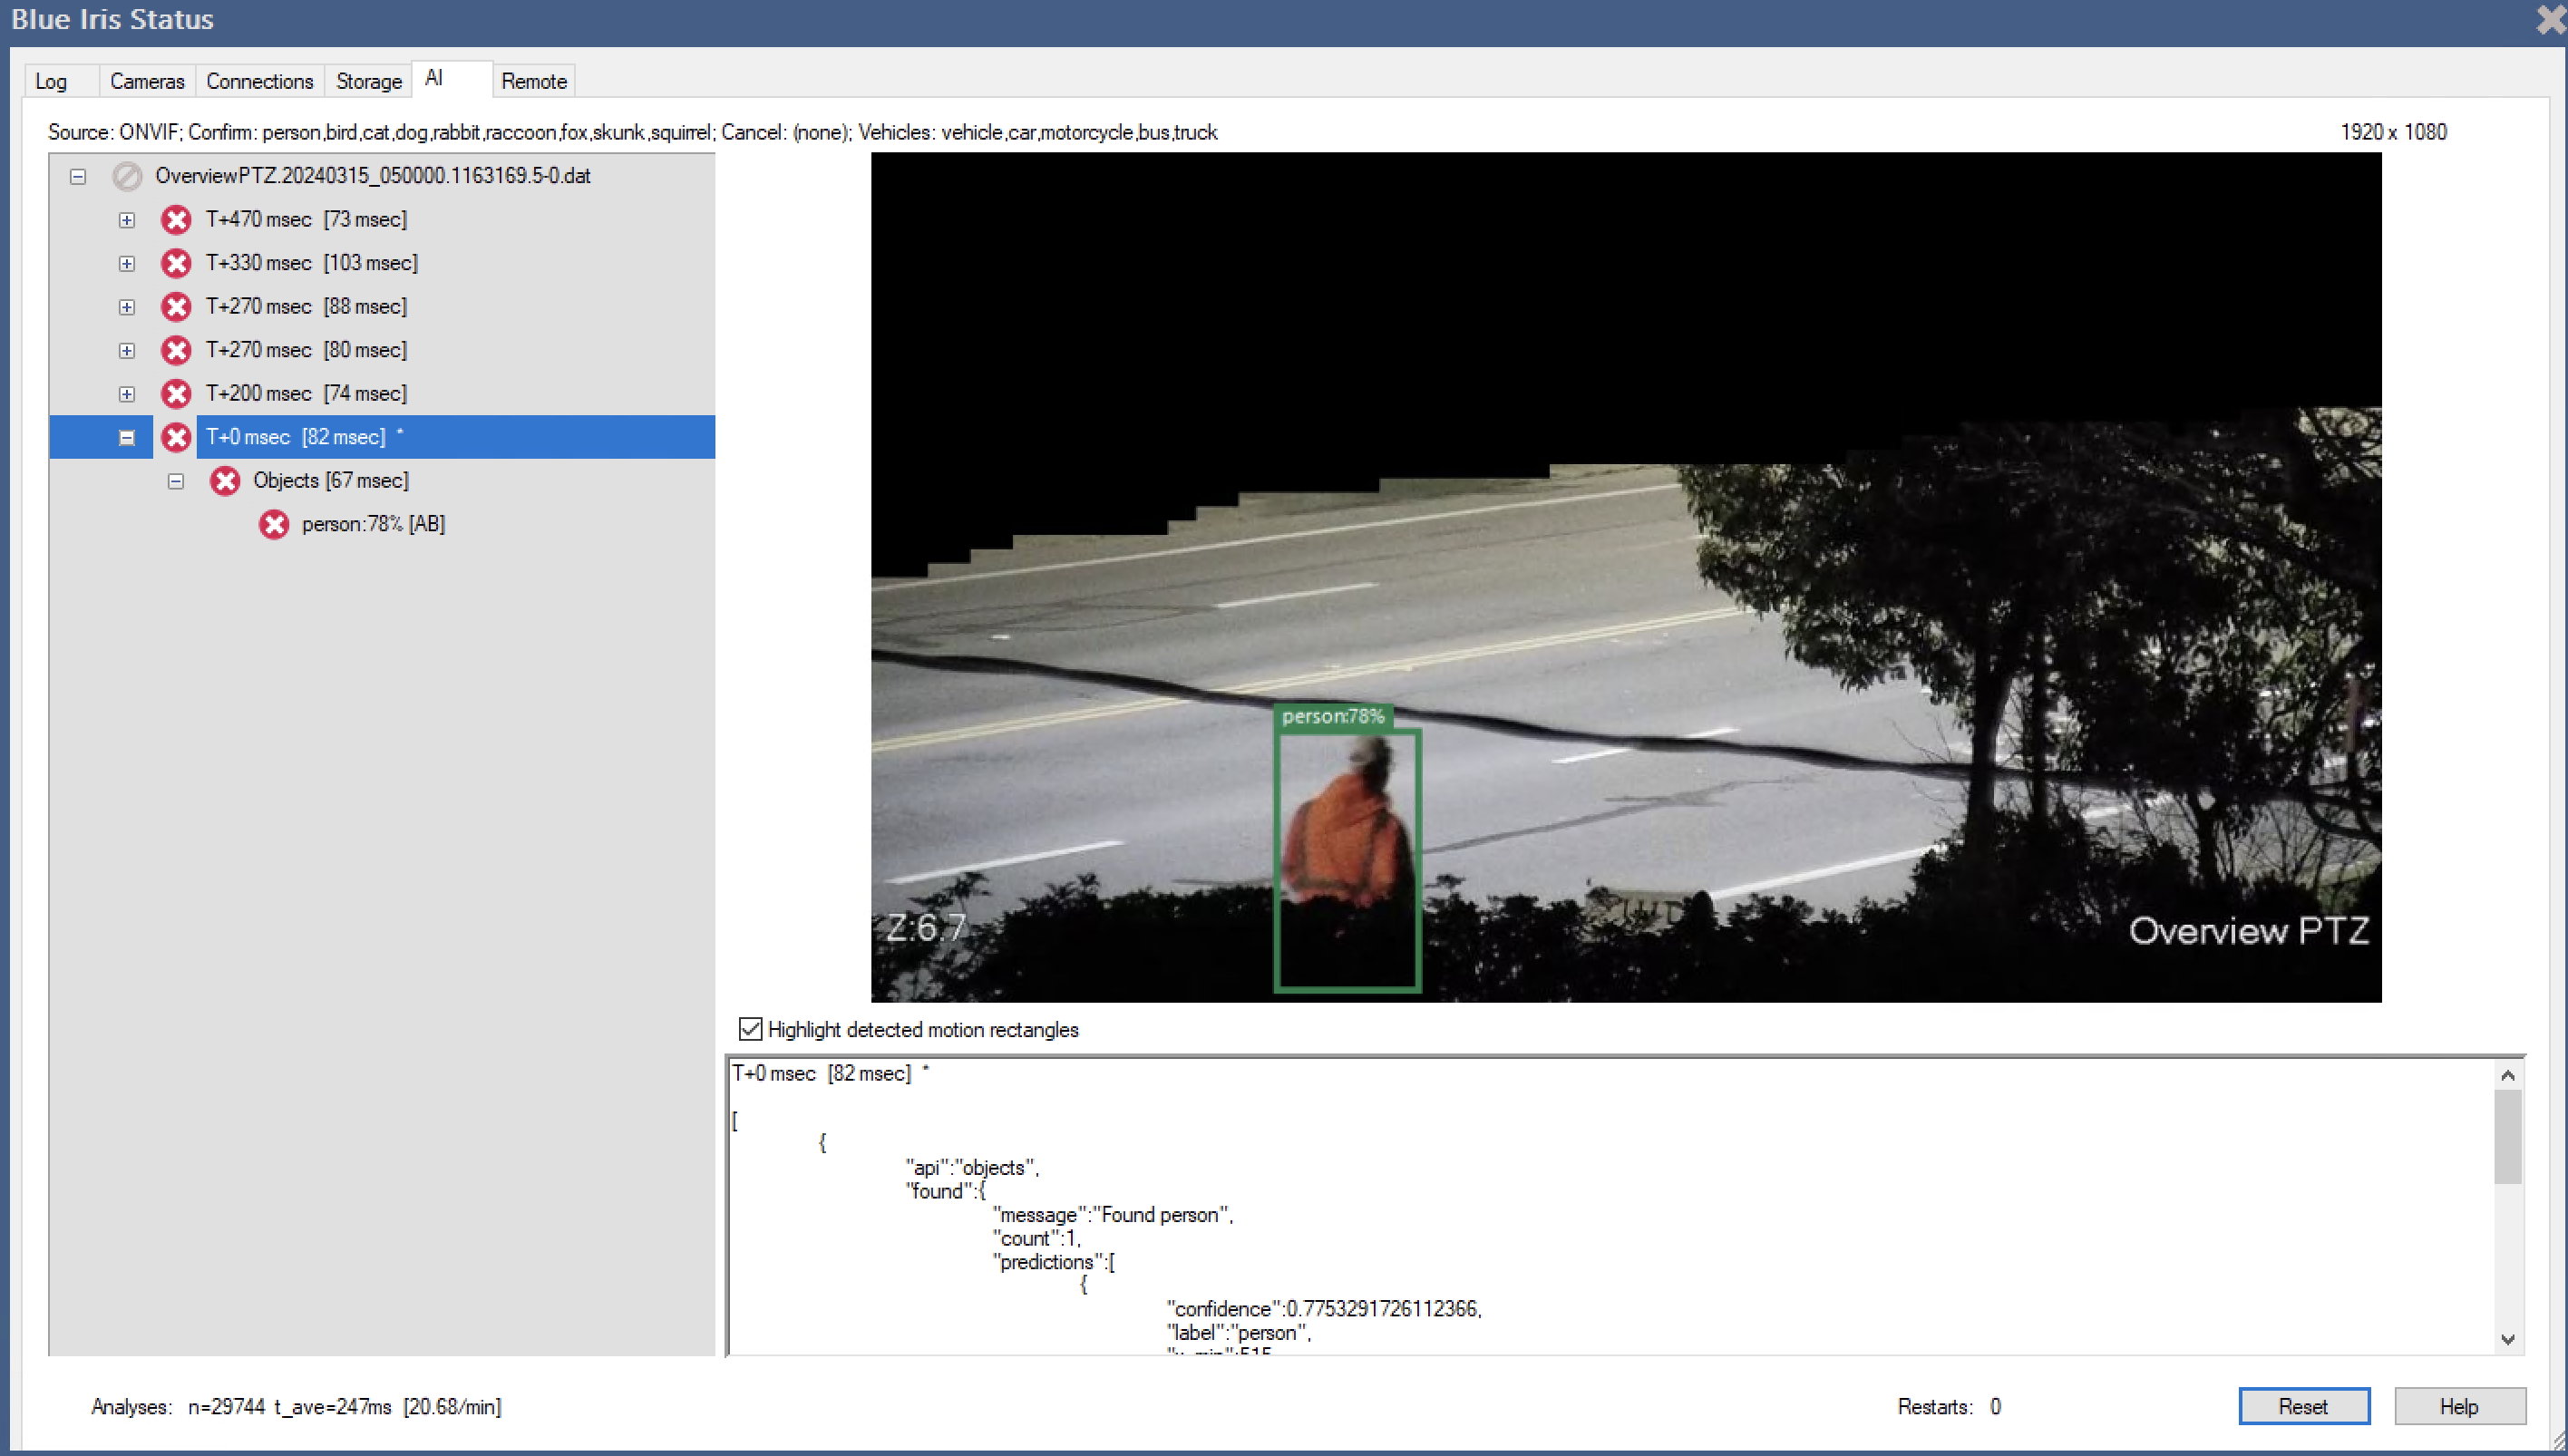
Task: Click red X icon beside person:78% [AB]
Action: point(274,524)
